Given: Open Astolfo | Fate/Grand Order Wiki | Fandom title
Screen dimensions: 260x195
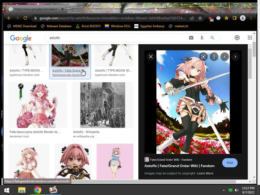Looking at the screenshot, I should coord(180,166).
